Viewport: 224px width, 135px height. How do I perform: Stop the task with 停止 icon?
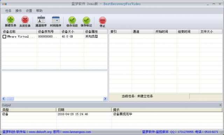point(103,20)
